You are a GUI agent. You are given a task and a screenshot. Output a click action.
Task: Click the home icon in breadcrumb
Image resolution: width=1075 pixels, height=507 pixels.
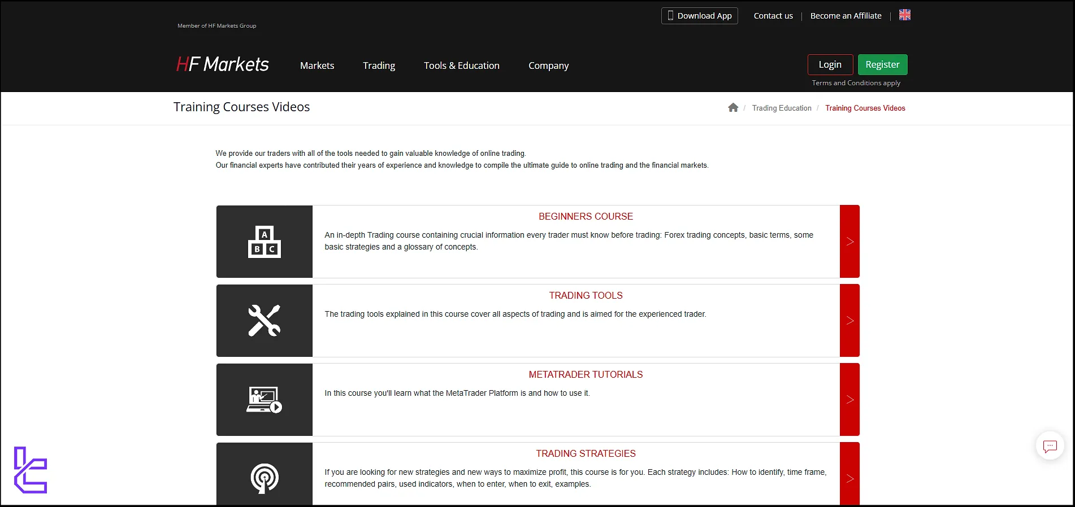tap(733, 108)
